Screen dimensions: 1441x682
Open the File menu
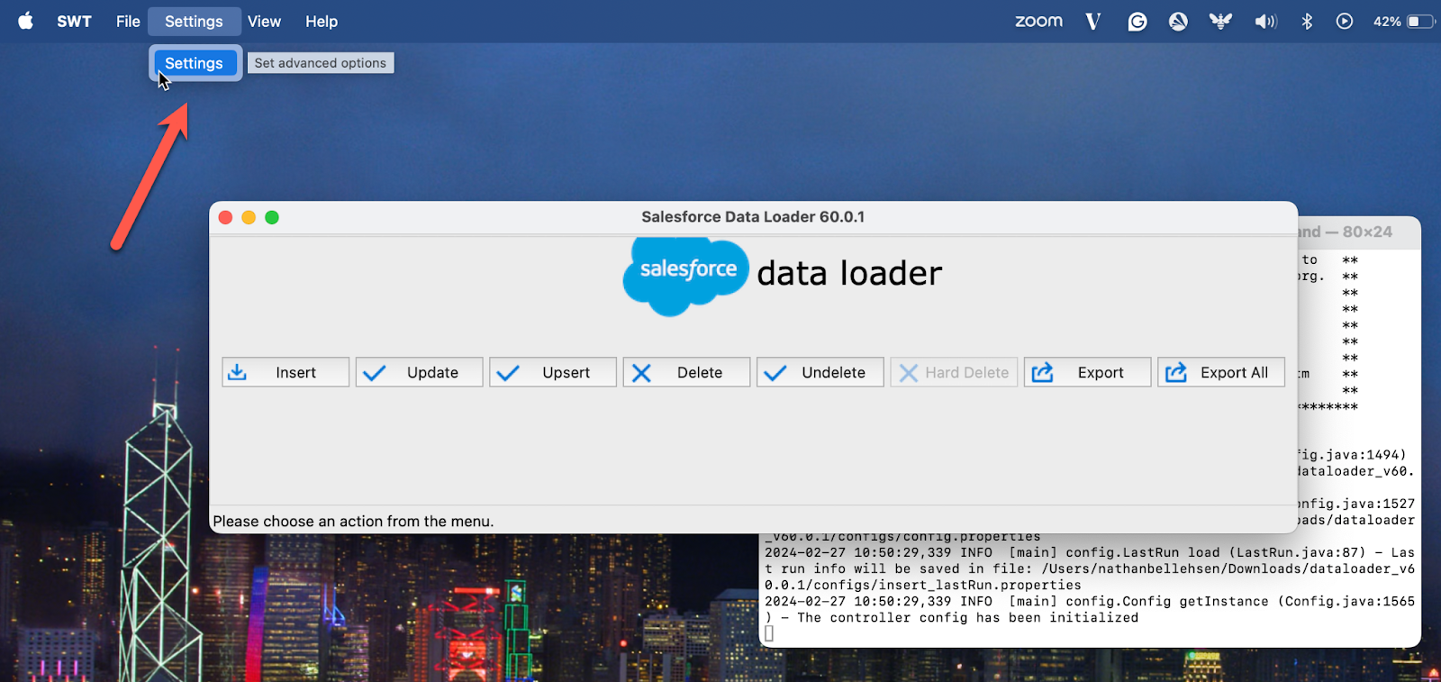point(128,21)
